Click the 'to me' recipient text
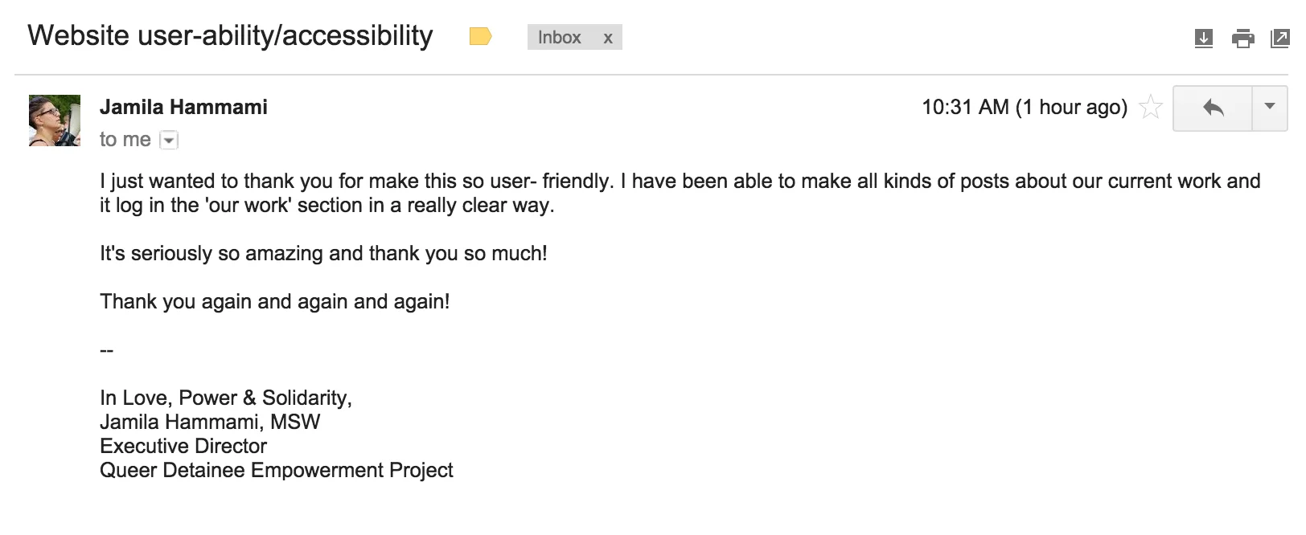Image resolution: width=1306 pixels, height=535 pixels. tap(125, 140)
